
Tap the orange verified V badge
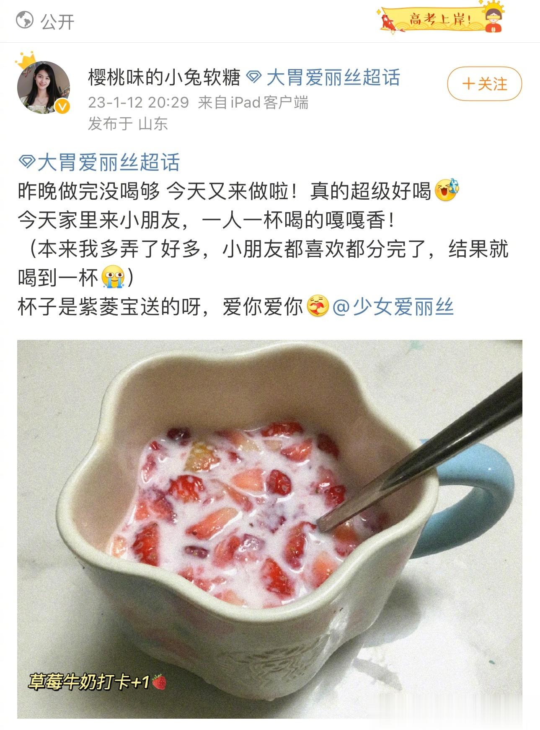62,107
